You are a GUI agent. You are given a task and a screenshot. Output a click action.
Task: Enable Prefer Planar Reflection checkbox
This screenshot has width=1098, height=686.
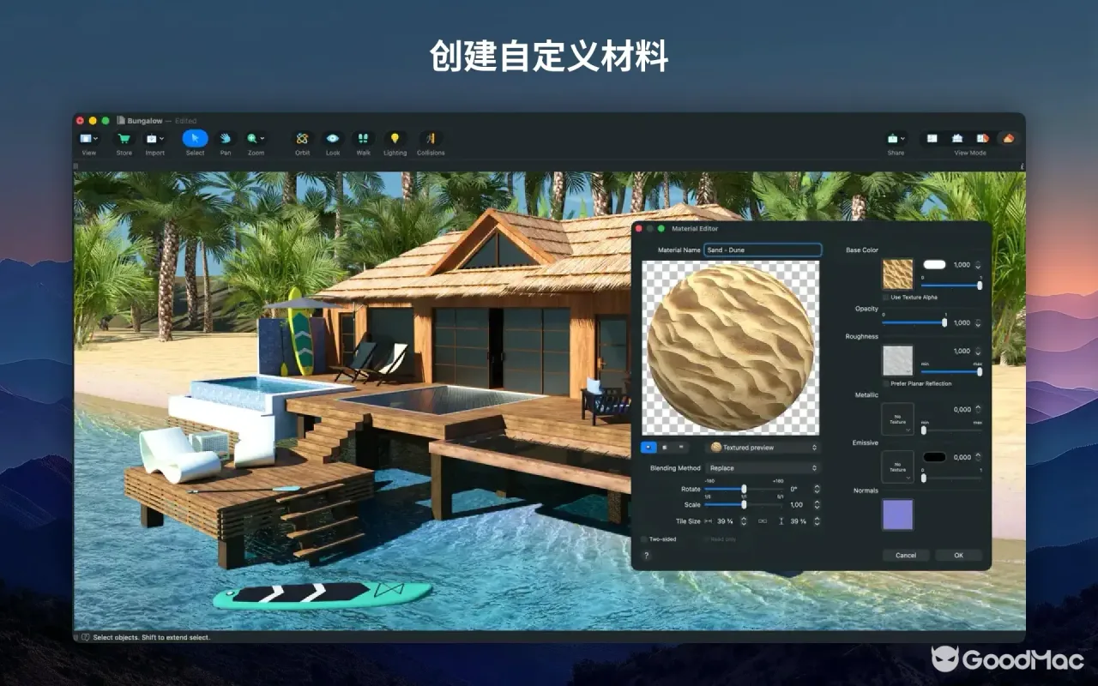click(x=886, y=383)
